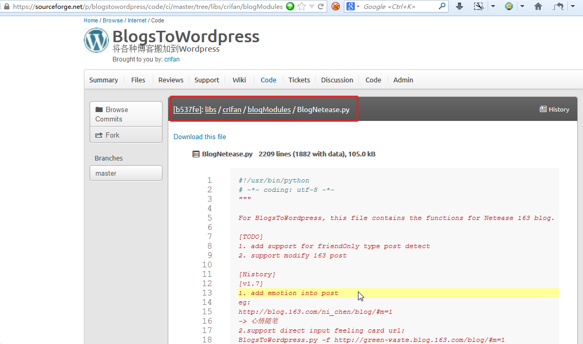
Task: Open the BlogsToWordpress project title
Action: coord(185,36)
